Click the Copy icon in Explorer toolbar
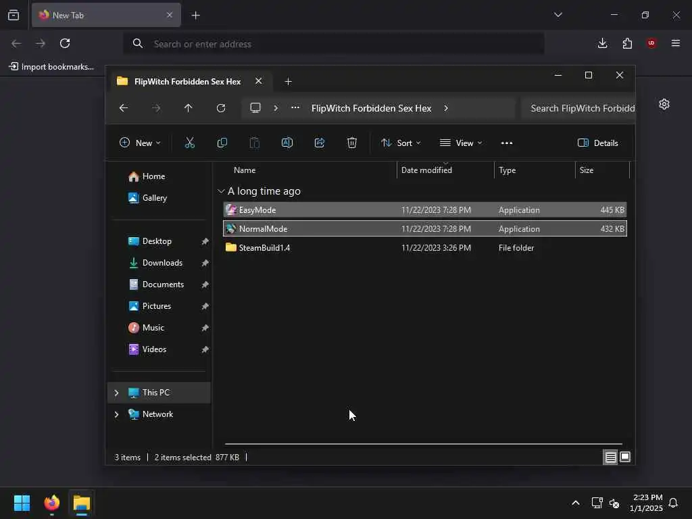This screenshot has width=692, height=519. 222,143
